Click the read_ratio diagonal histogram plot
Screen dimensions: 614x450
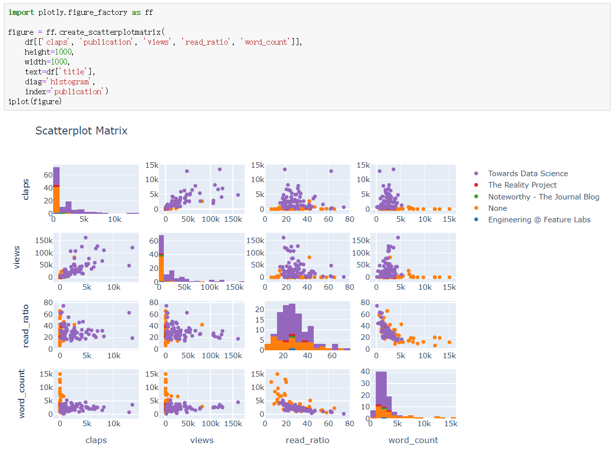[307, 325]
